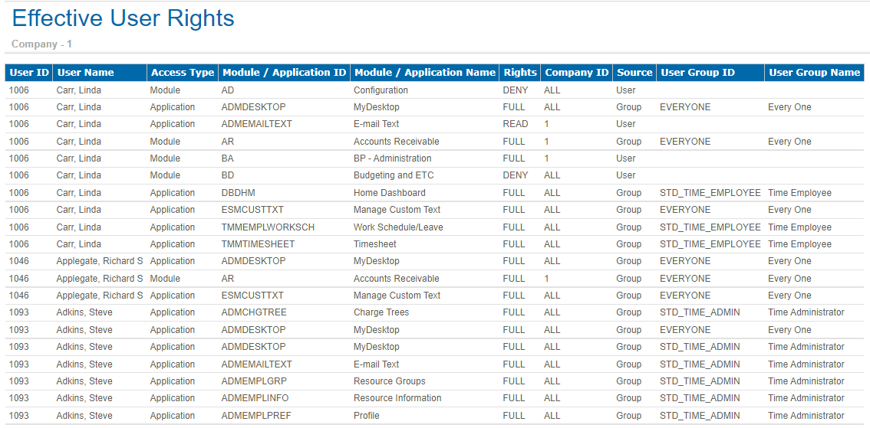This screenshot has height=428, width=870.
Task: Sort by the User Name column header
Action: pos(85,73)
